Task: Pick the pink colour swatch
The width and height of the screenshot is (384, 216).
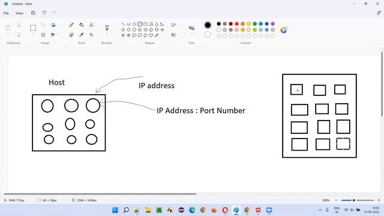Action: click(237, 30)
